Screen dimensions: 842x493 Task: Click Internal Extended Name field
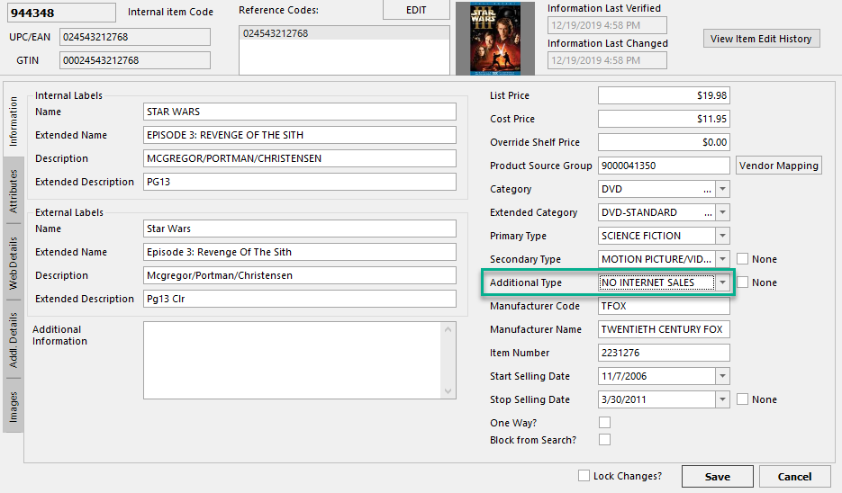click(x=300, y=135)
